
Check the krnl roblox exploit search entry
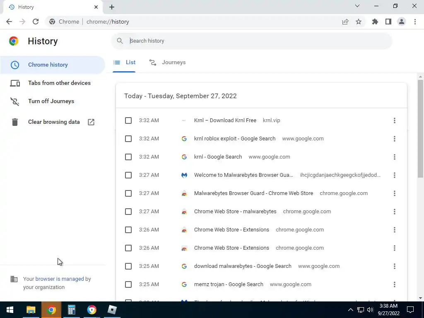[128, 139]
